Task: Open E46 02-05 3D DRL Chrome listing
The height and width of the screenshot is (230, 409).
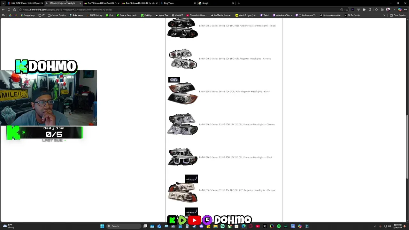Action: pos(237,125)
